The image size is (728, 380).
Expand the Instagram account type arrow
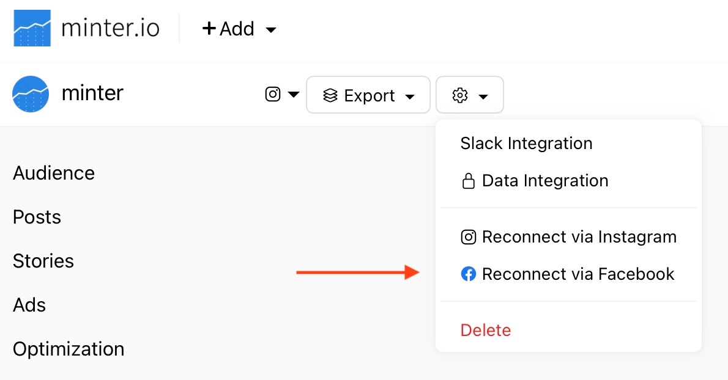coord(294,95)
